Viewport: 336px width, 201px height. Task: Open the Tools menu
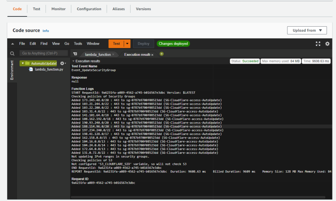78,44
